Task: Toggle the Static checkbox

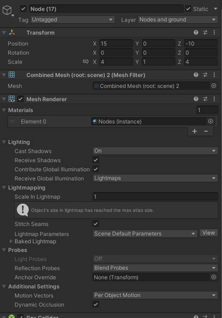Action: click(x=188, y=9)
